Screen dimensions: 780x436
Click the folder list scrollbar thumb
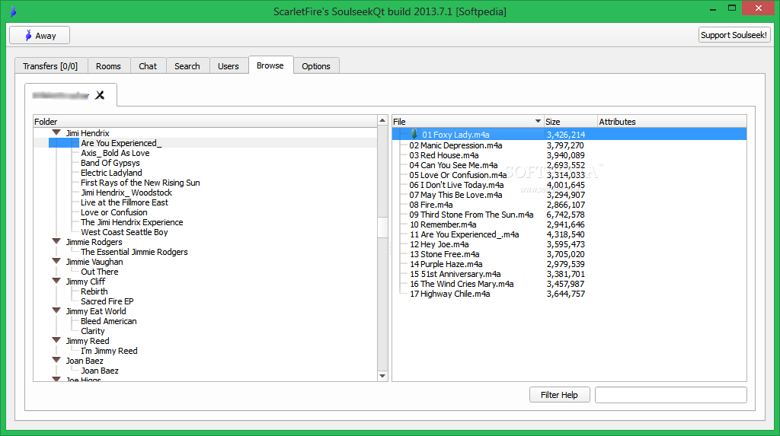[x=382, y=228]
